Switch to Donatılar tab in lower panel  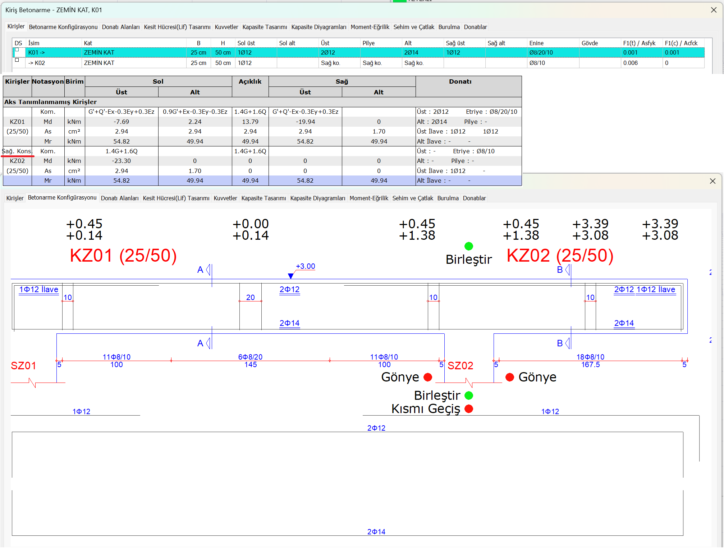coord(474,198)
